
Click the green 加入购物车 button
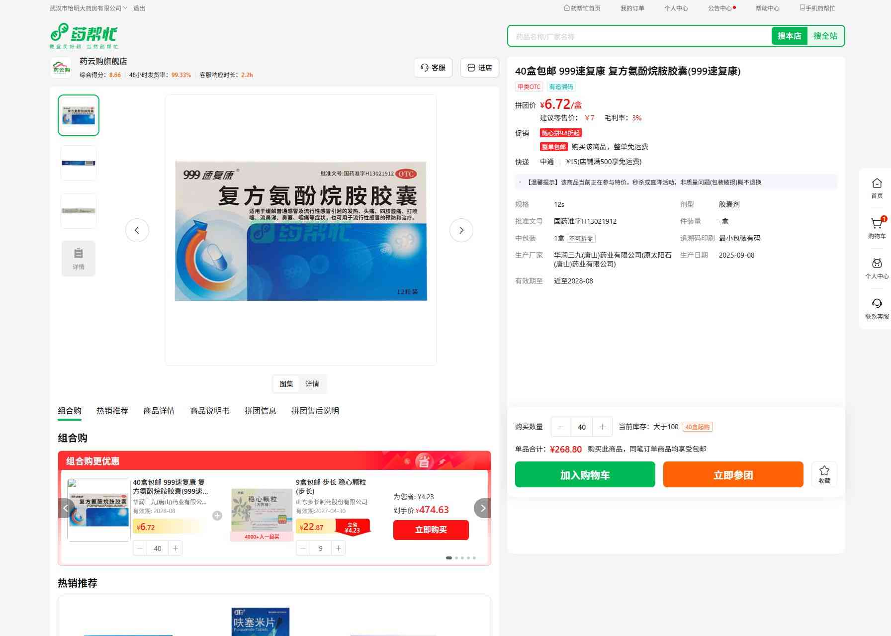585,474
